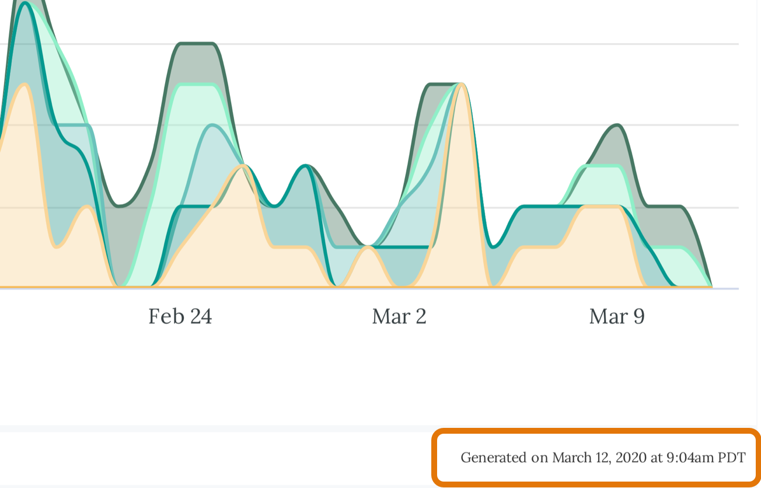Expand the Feb 24 date grouping

(180, 316)
